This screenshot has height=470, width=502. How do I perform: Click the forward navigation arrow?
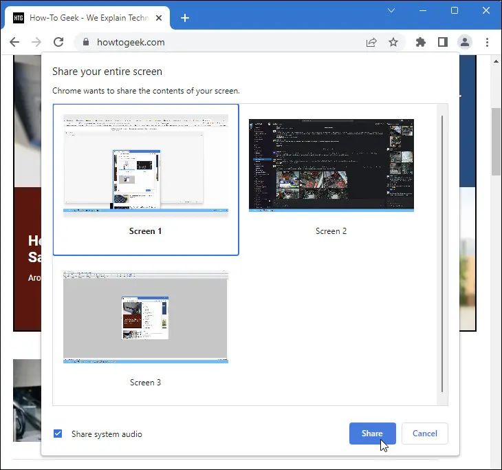click(x=36, y=42)
